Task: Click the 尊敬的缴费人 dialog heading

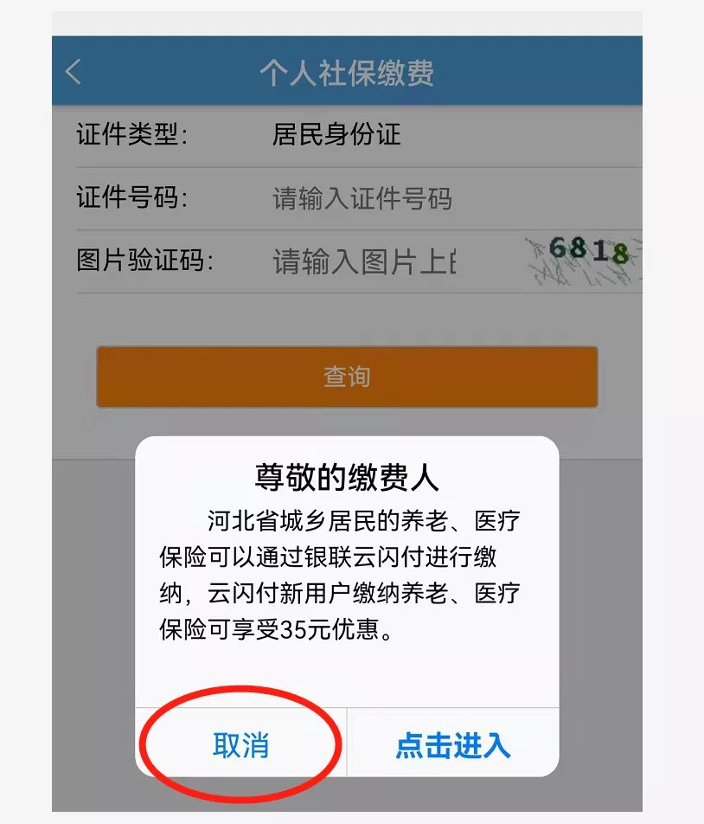Action: pyautogui.click(x=347, y=477)
